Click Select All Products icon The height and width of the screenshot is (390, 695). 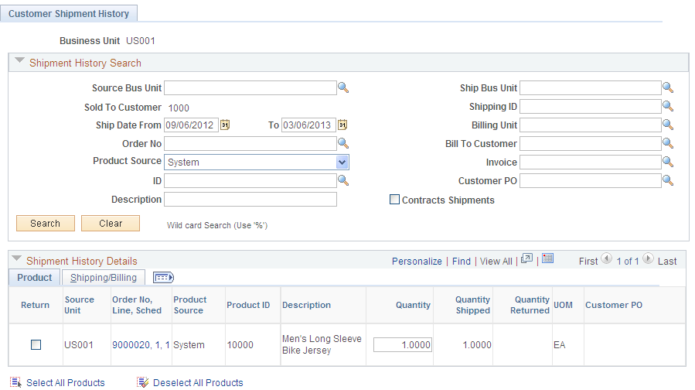(15, 382)
